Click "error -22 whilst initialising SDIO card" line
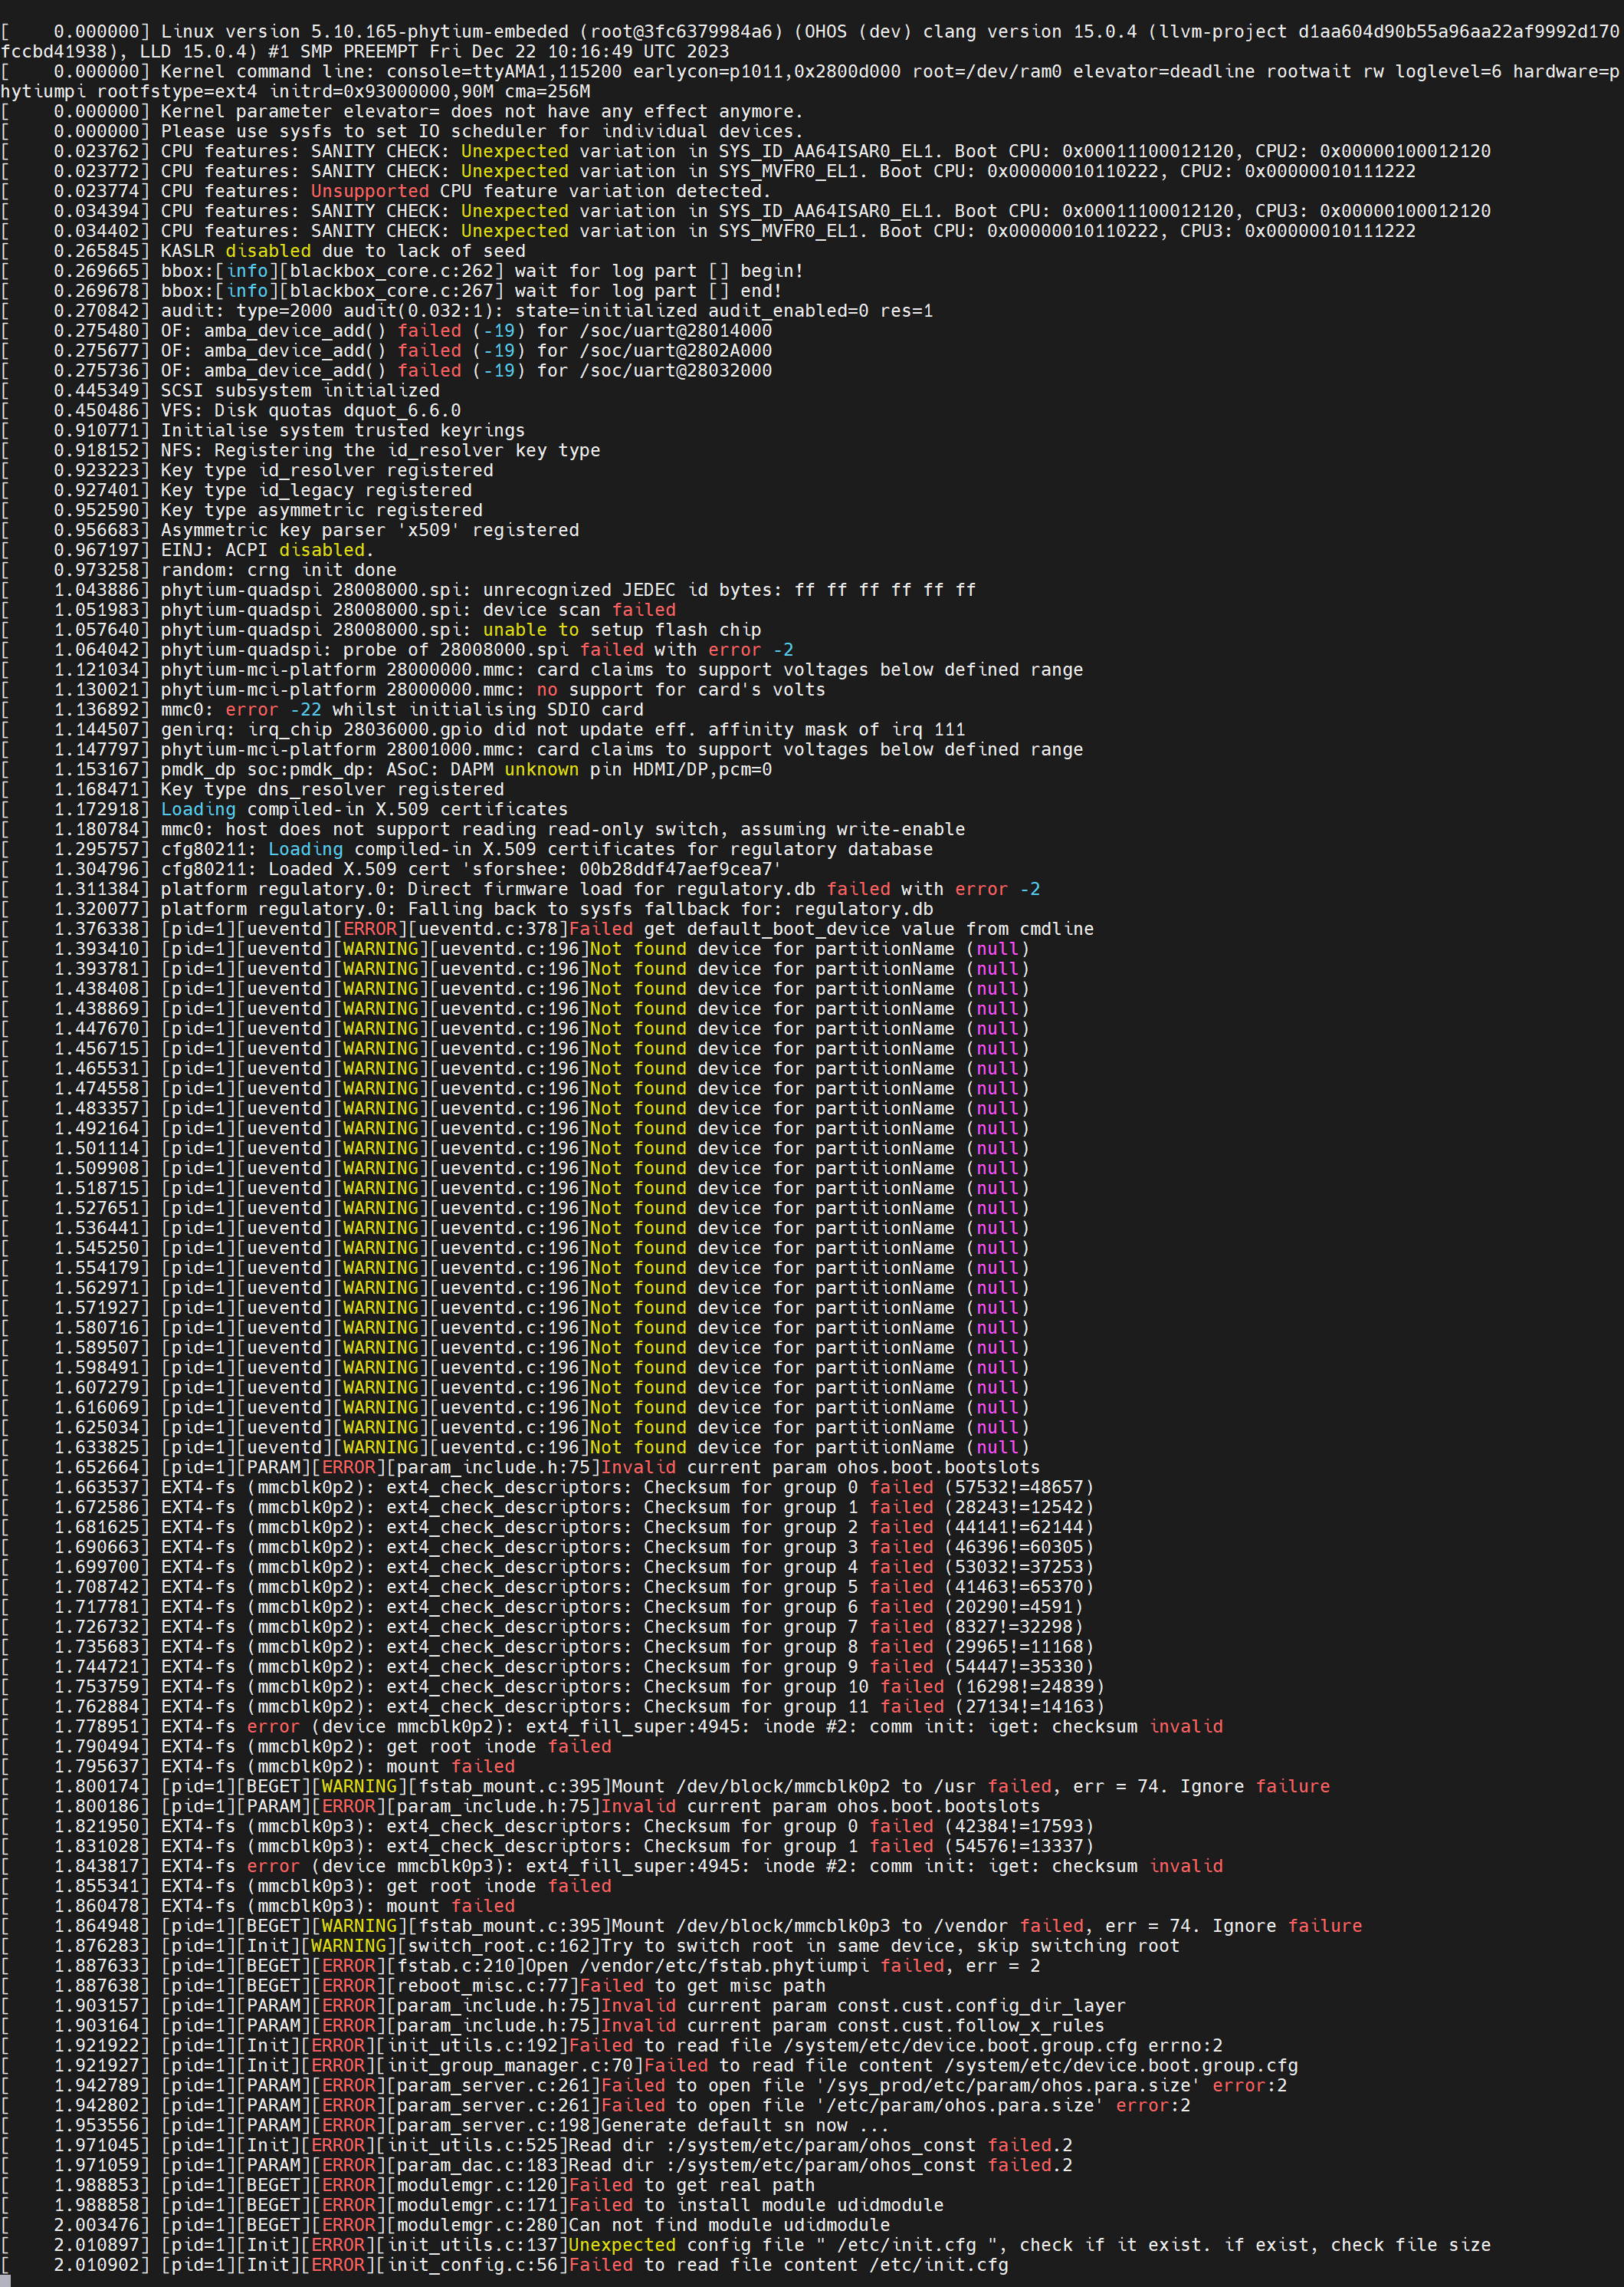The image size is (1624, 2287). 322,710
